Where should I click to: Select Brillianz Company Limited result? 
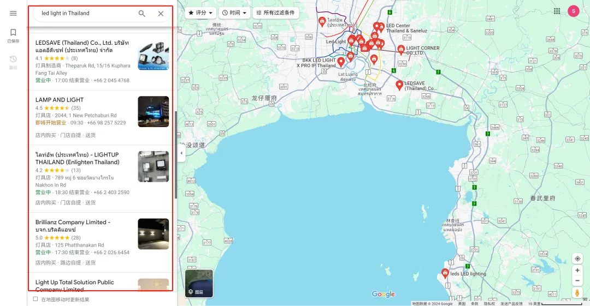coord(73,223)
